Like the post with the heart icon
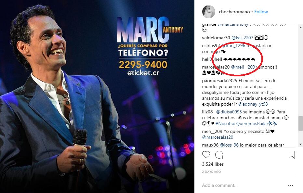Viewport: 303px width, 193px height. (206, 155)
